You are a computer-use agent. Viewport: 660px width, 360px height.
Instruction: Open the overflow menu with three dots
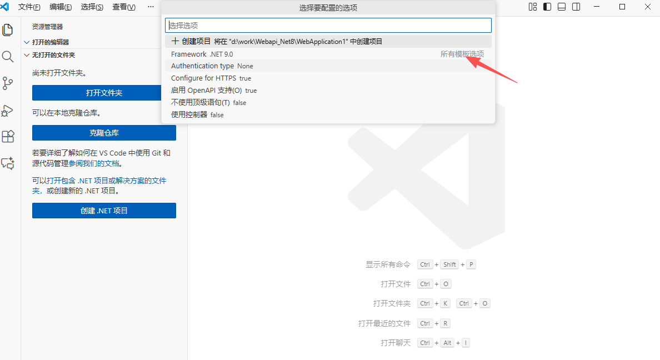pyautogui.click(x=151, y=7)
